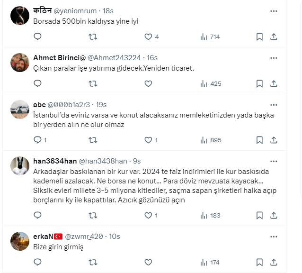View analytics showing 895 views
The image size is (302, 273).
coord(211,140)
